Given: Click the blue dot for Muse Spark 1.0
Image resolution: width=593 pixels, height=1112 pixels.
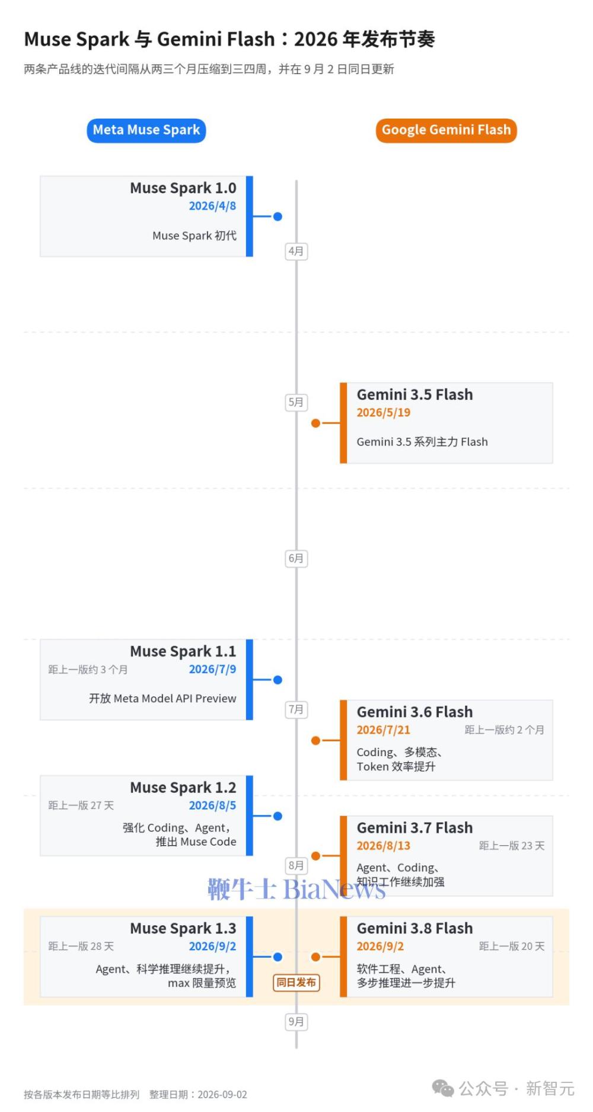Looking at the screenshot, I should click(278, 216).
